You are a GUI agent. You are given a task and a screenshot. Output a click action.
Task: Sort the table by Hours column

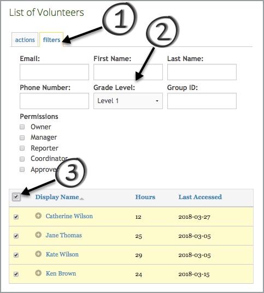tap(145, 197)
